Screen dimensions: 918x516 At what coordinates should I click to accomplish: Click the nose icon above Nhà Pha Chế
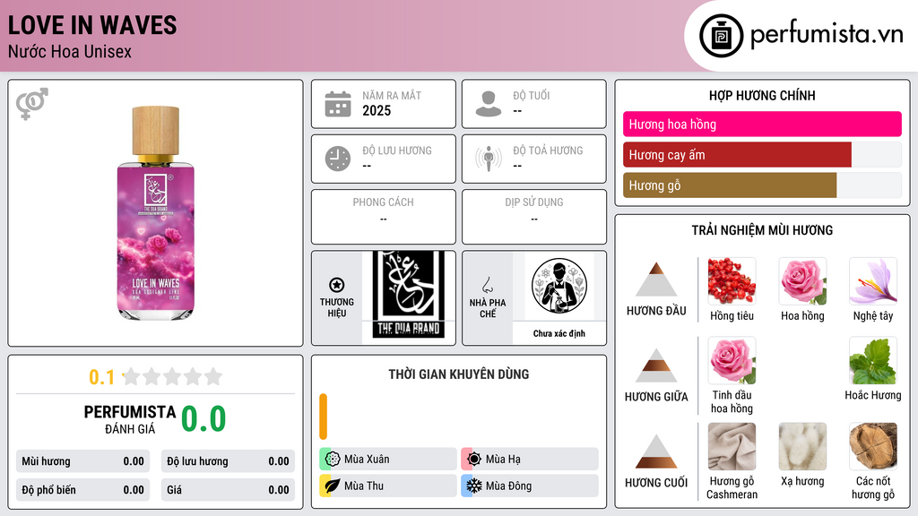(487, 285)
